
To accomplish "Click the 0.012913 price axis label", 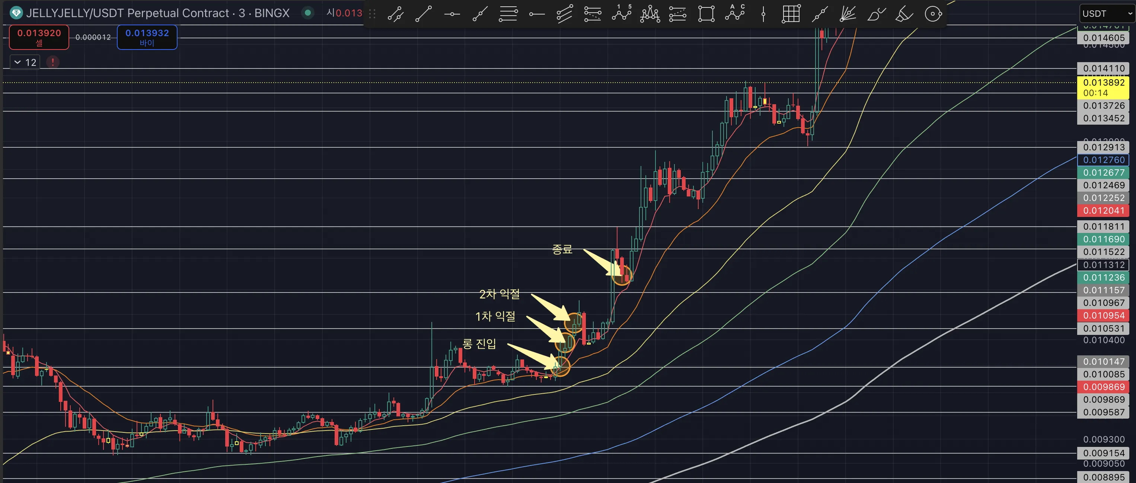I will tap(1103, 147).
